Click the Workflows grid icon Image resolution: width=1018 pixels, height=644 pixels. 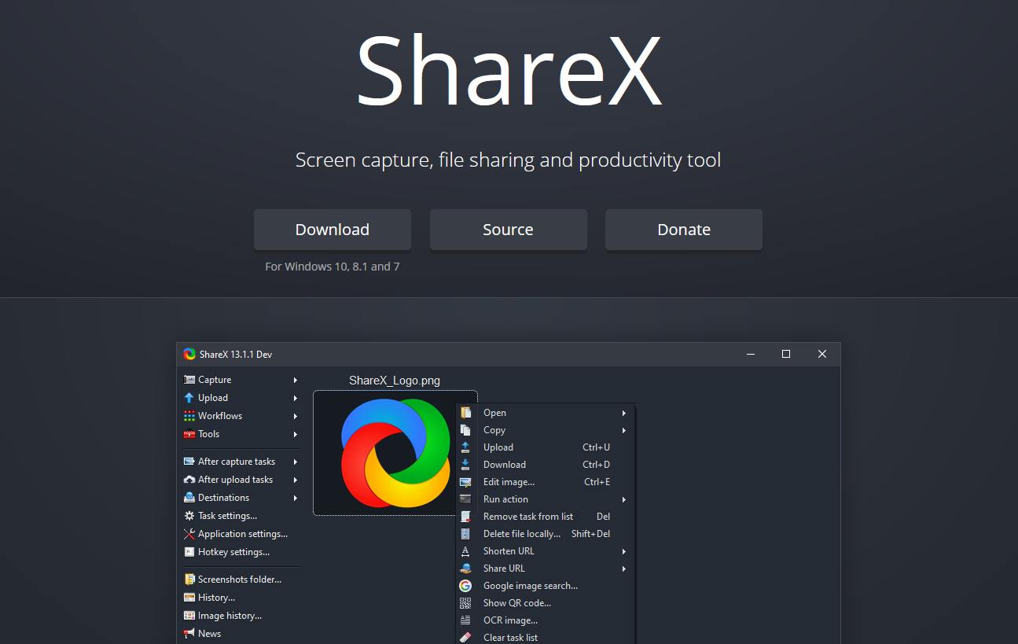click(189, 416)
